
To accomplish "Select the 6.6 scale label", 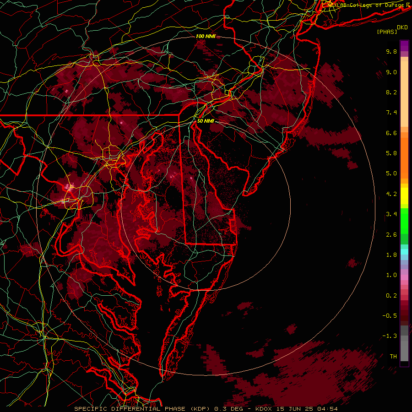I will (391, 133).
